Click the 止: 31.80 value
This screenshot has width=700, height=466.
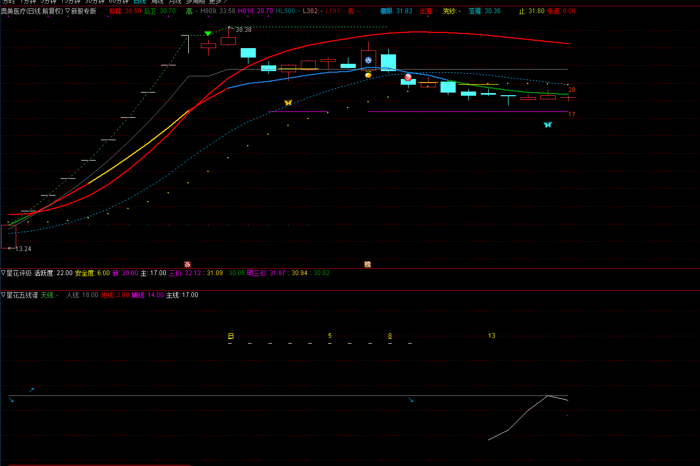point(532,11)
